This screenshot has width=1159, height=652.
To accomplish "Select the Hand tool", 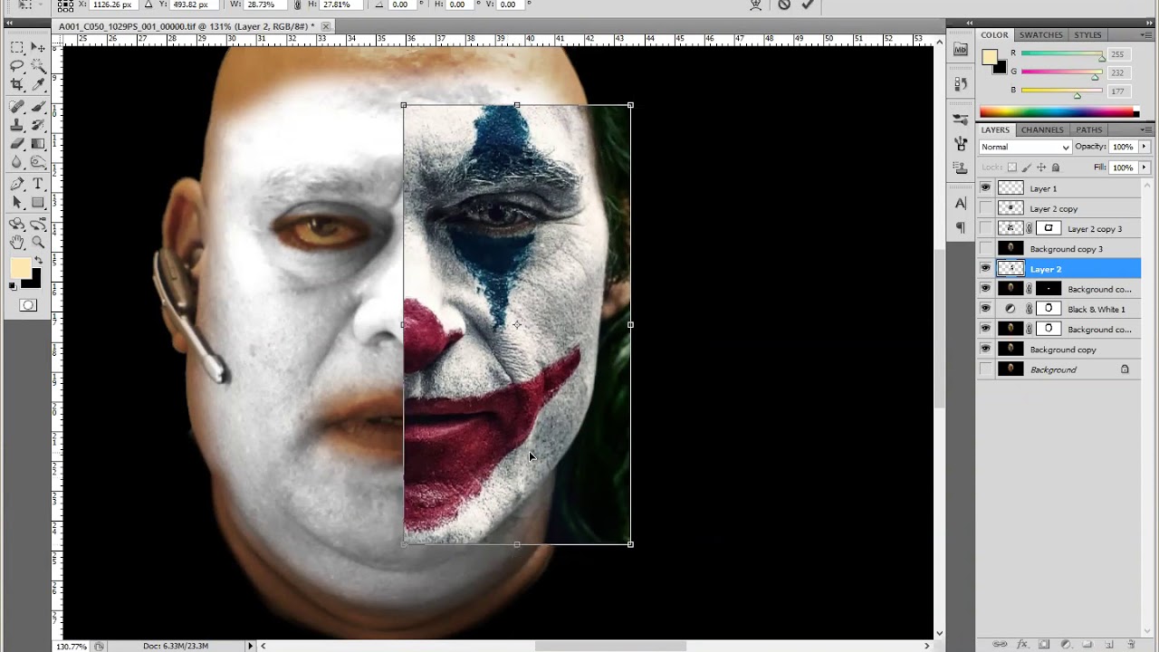I will pyautogui.click(x=17, y=242).
